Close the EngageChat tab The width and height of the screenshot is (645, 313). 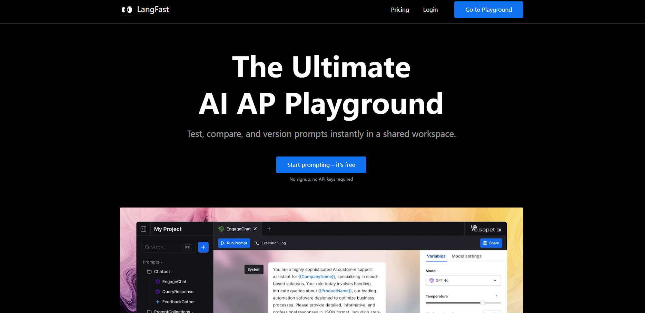point(255,229)
